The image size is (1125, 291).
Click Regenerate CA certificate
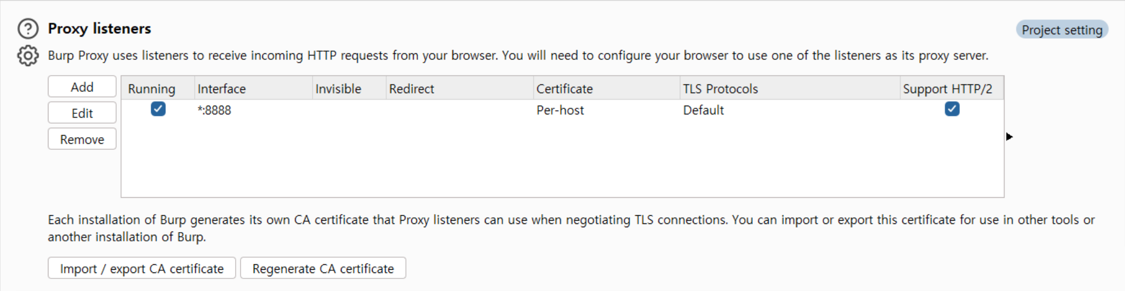323,268
